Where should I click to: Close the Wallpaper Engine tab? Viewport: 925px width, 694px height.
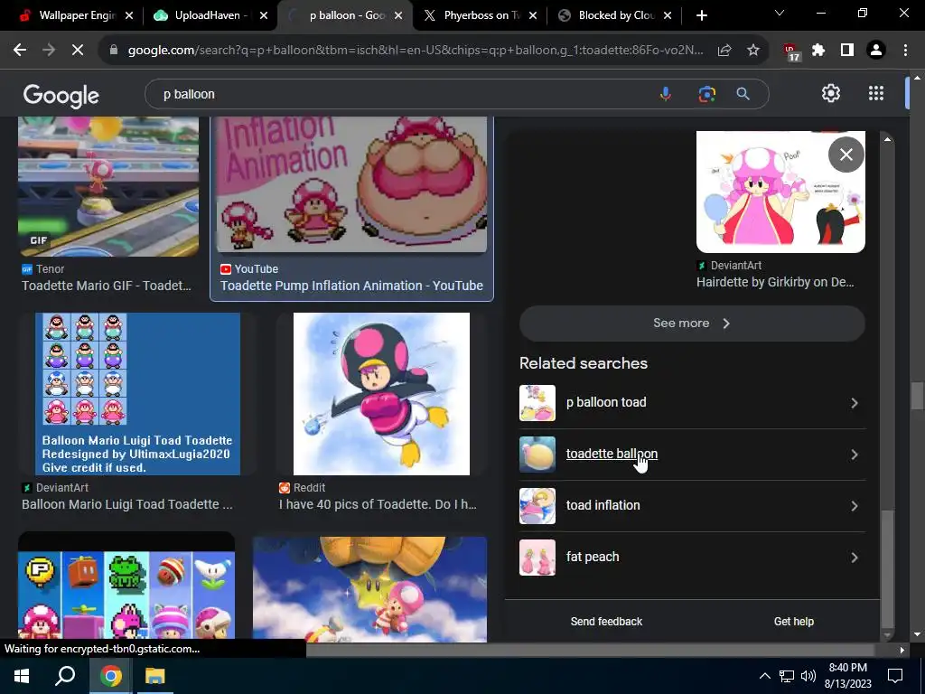click(129, 15)
